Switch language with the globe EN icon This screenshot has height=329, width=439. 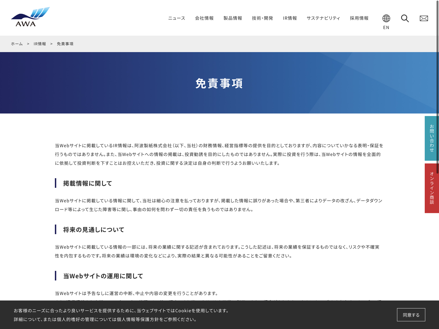point(386,22)
